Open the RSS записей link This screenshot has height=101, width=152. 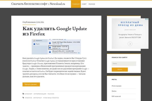116,96
